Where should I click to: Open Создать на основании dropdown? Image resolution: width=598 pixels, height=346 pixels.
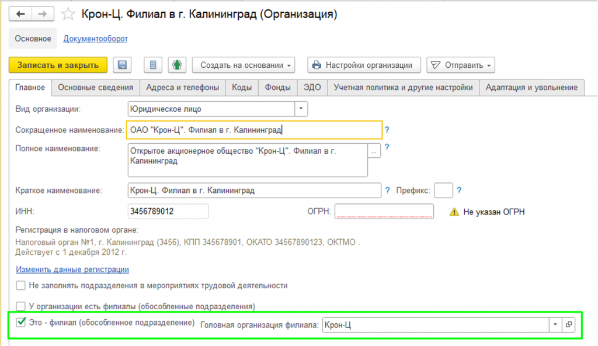tap(244, 65)
